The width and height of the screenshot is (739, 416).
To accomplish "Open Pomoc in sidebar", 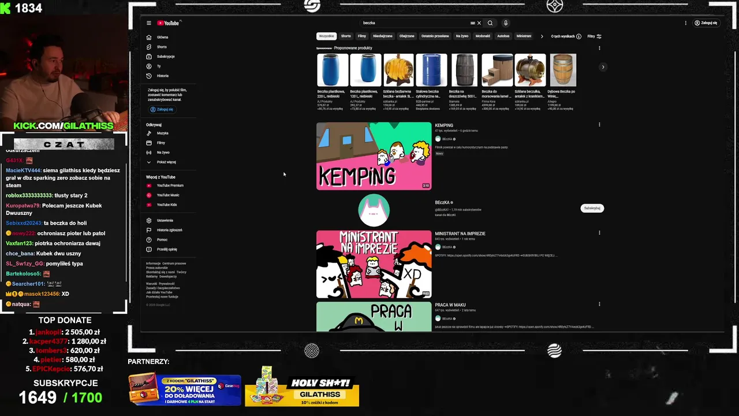I will 162,240.
